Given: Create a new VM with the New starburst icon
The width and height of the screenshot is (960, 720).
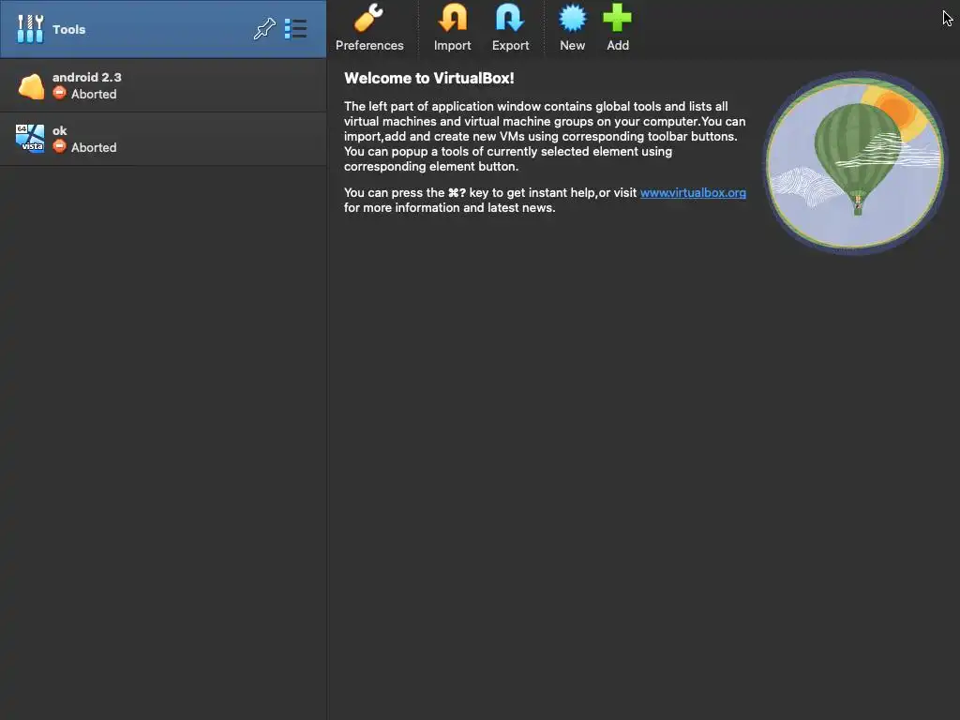Looking at the screenshot, I should 573,18.
